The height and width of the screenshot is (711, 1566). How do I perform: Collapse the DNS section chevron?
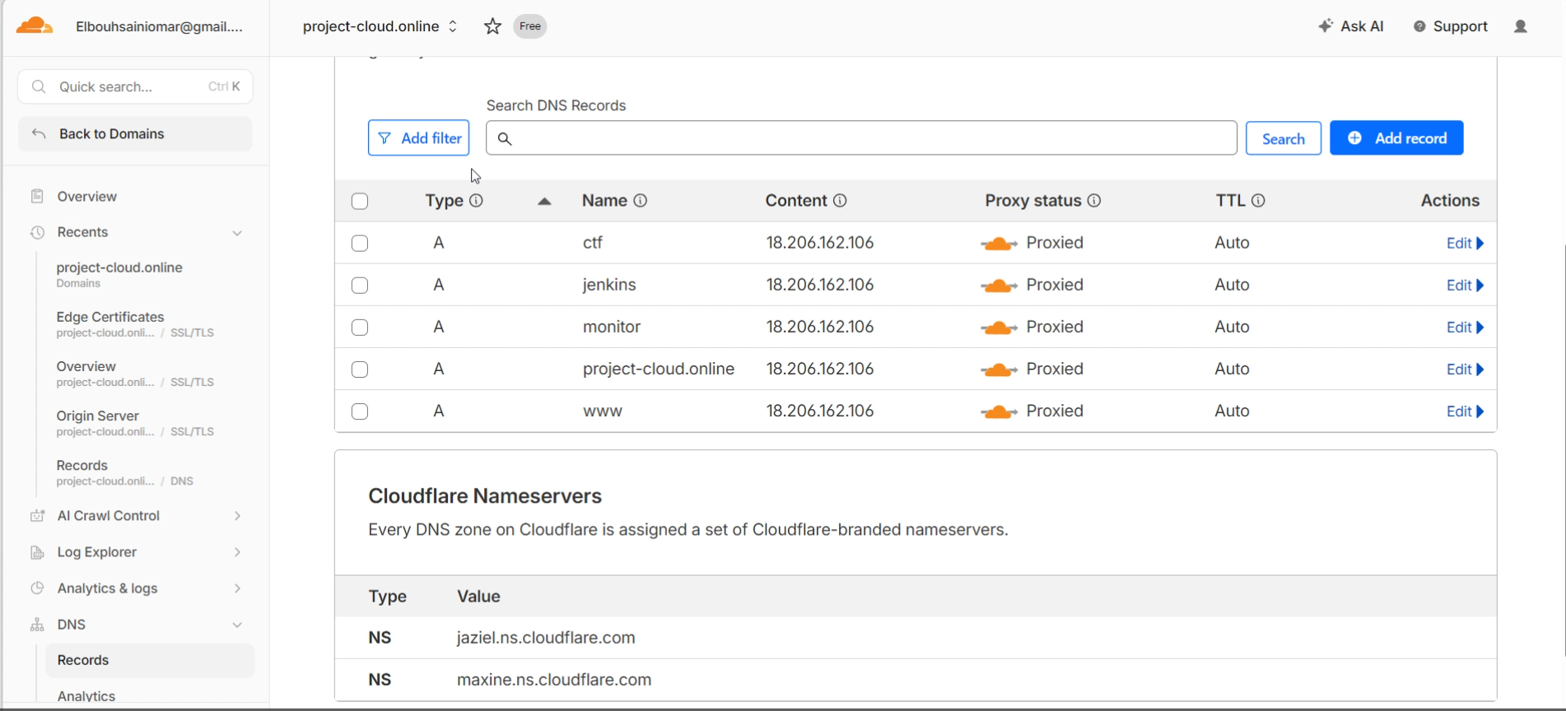237,625
